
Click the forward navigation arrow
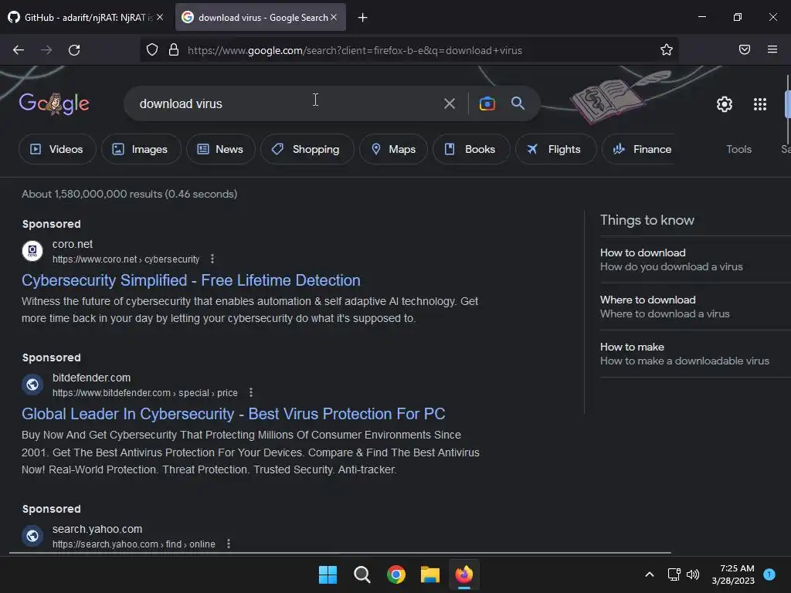46,50
